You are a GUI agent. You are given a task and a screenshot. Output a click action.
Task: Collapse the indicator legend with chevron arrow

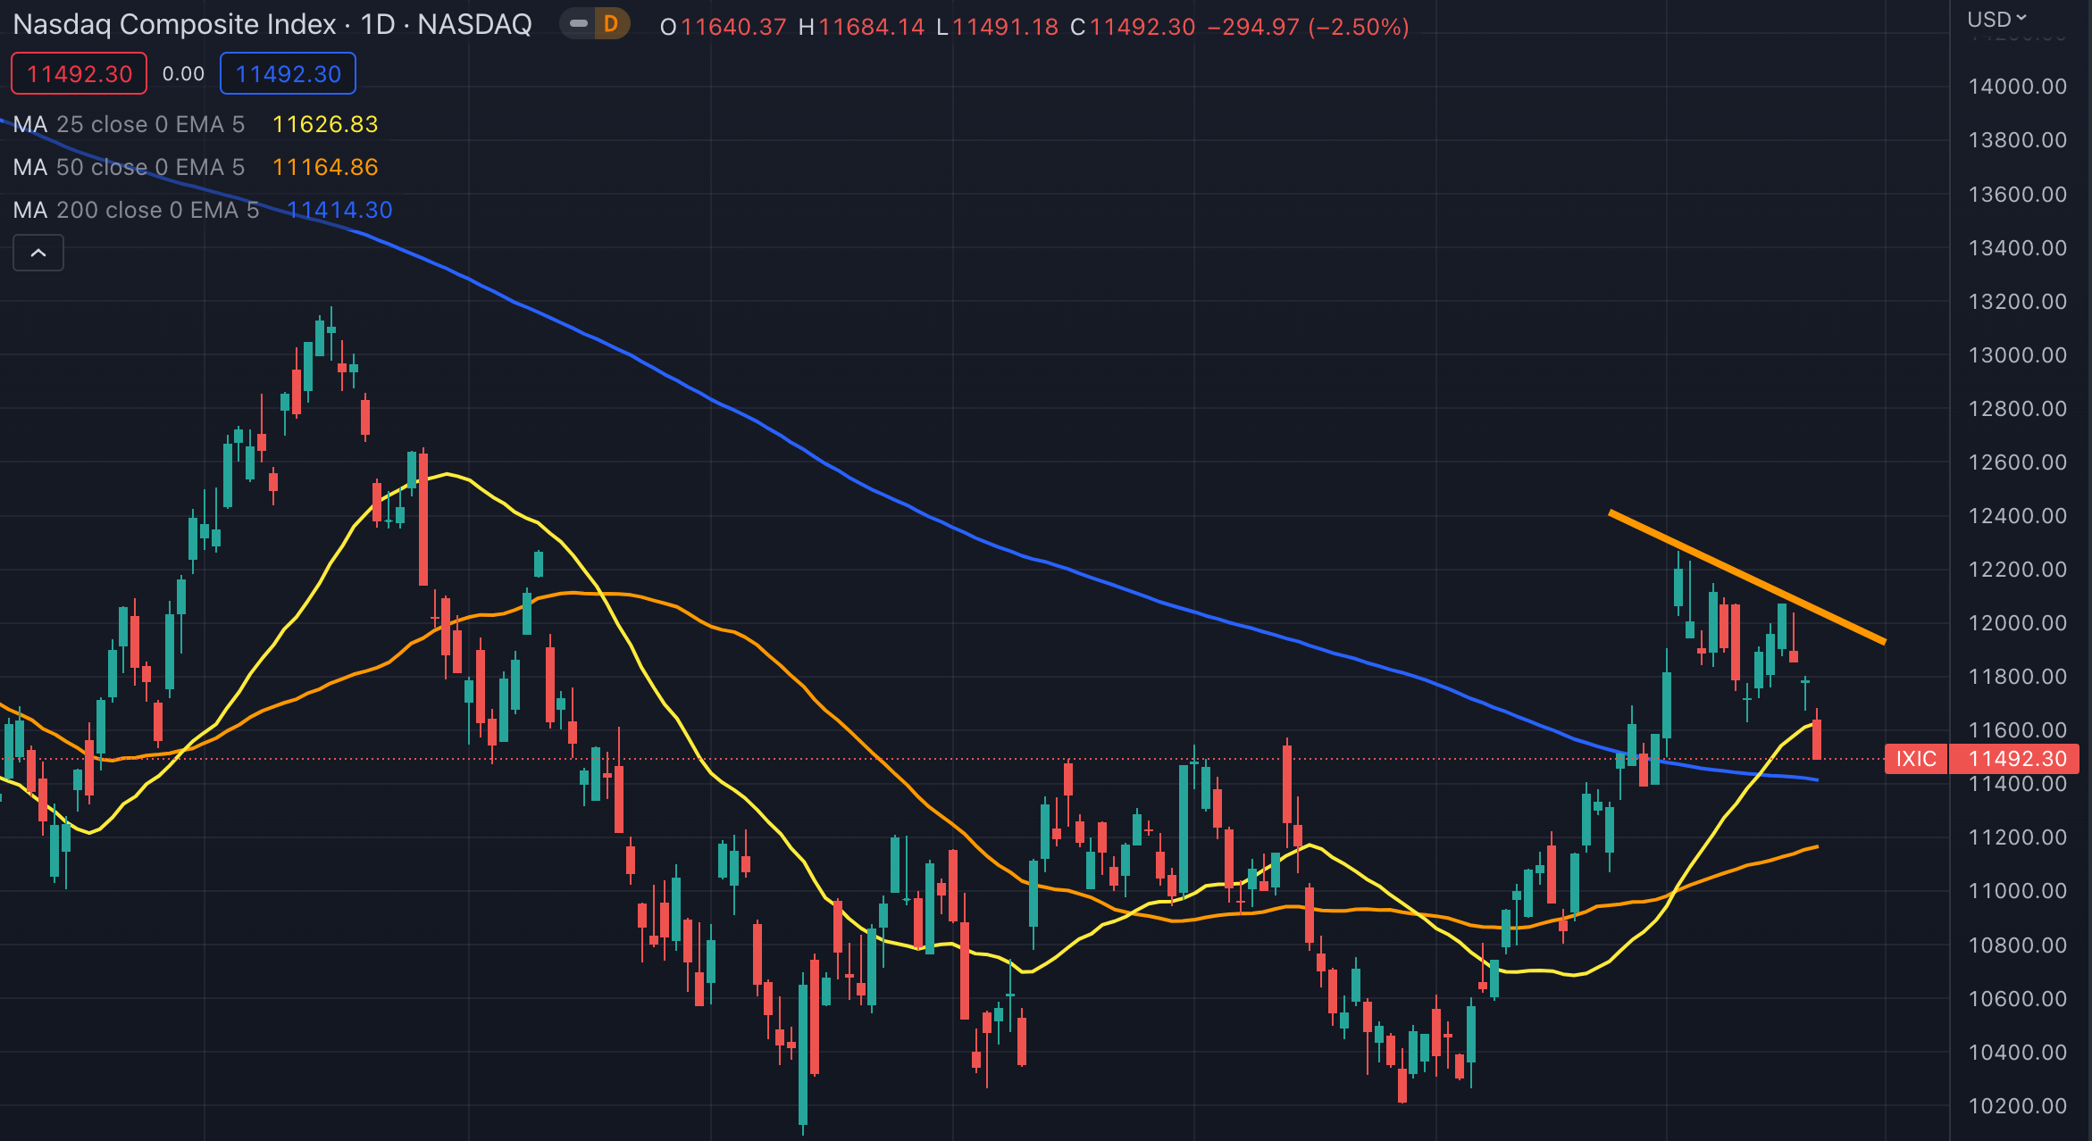[x=38, y=253]
